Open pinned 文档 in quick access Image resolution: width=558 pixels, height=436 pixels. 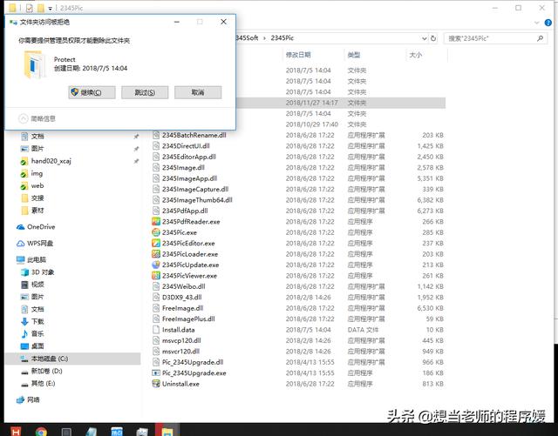(x=37, y=137)
